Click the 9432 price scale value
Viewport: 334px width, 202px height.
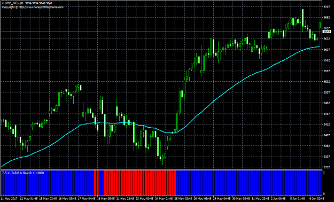[x=327, y=125]
